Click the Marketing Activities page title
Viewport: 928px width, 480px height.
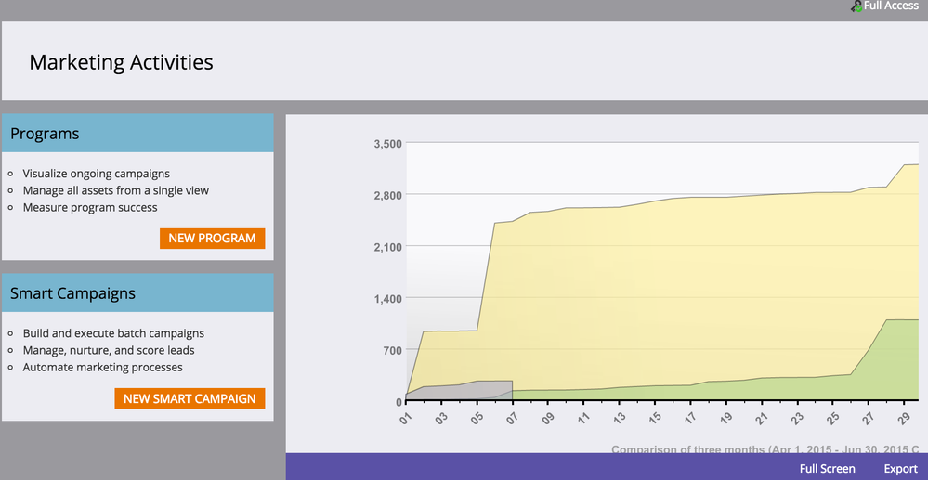coord(121,62)
